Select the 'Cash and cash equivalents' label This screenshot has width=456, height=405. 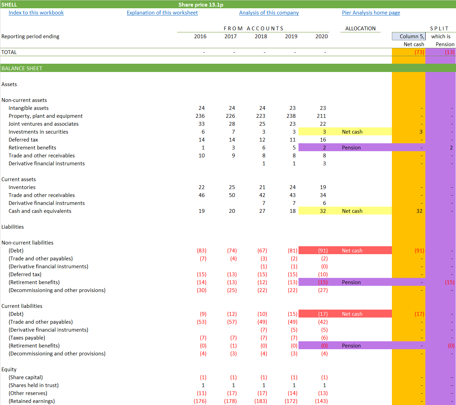pyautogui.click(x=40, y=211)
